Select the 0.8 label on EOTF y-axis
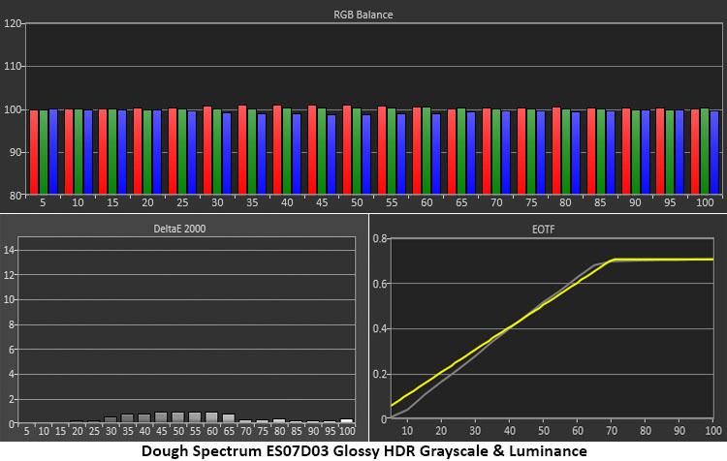The height and width of the screenshot is (461, 727). (x=380, y=238)
